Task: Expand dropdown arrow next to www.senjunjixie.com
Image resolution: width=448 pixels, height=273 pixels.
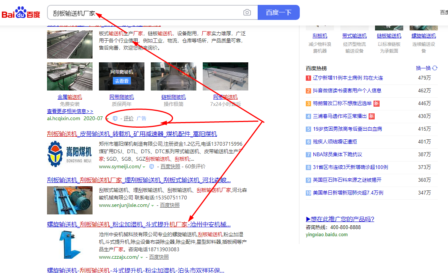Action: tap(152, 206)
